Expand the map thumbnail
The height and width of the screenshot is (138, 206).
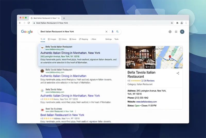point(181,48)
